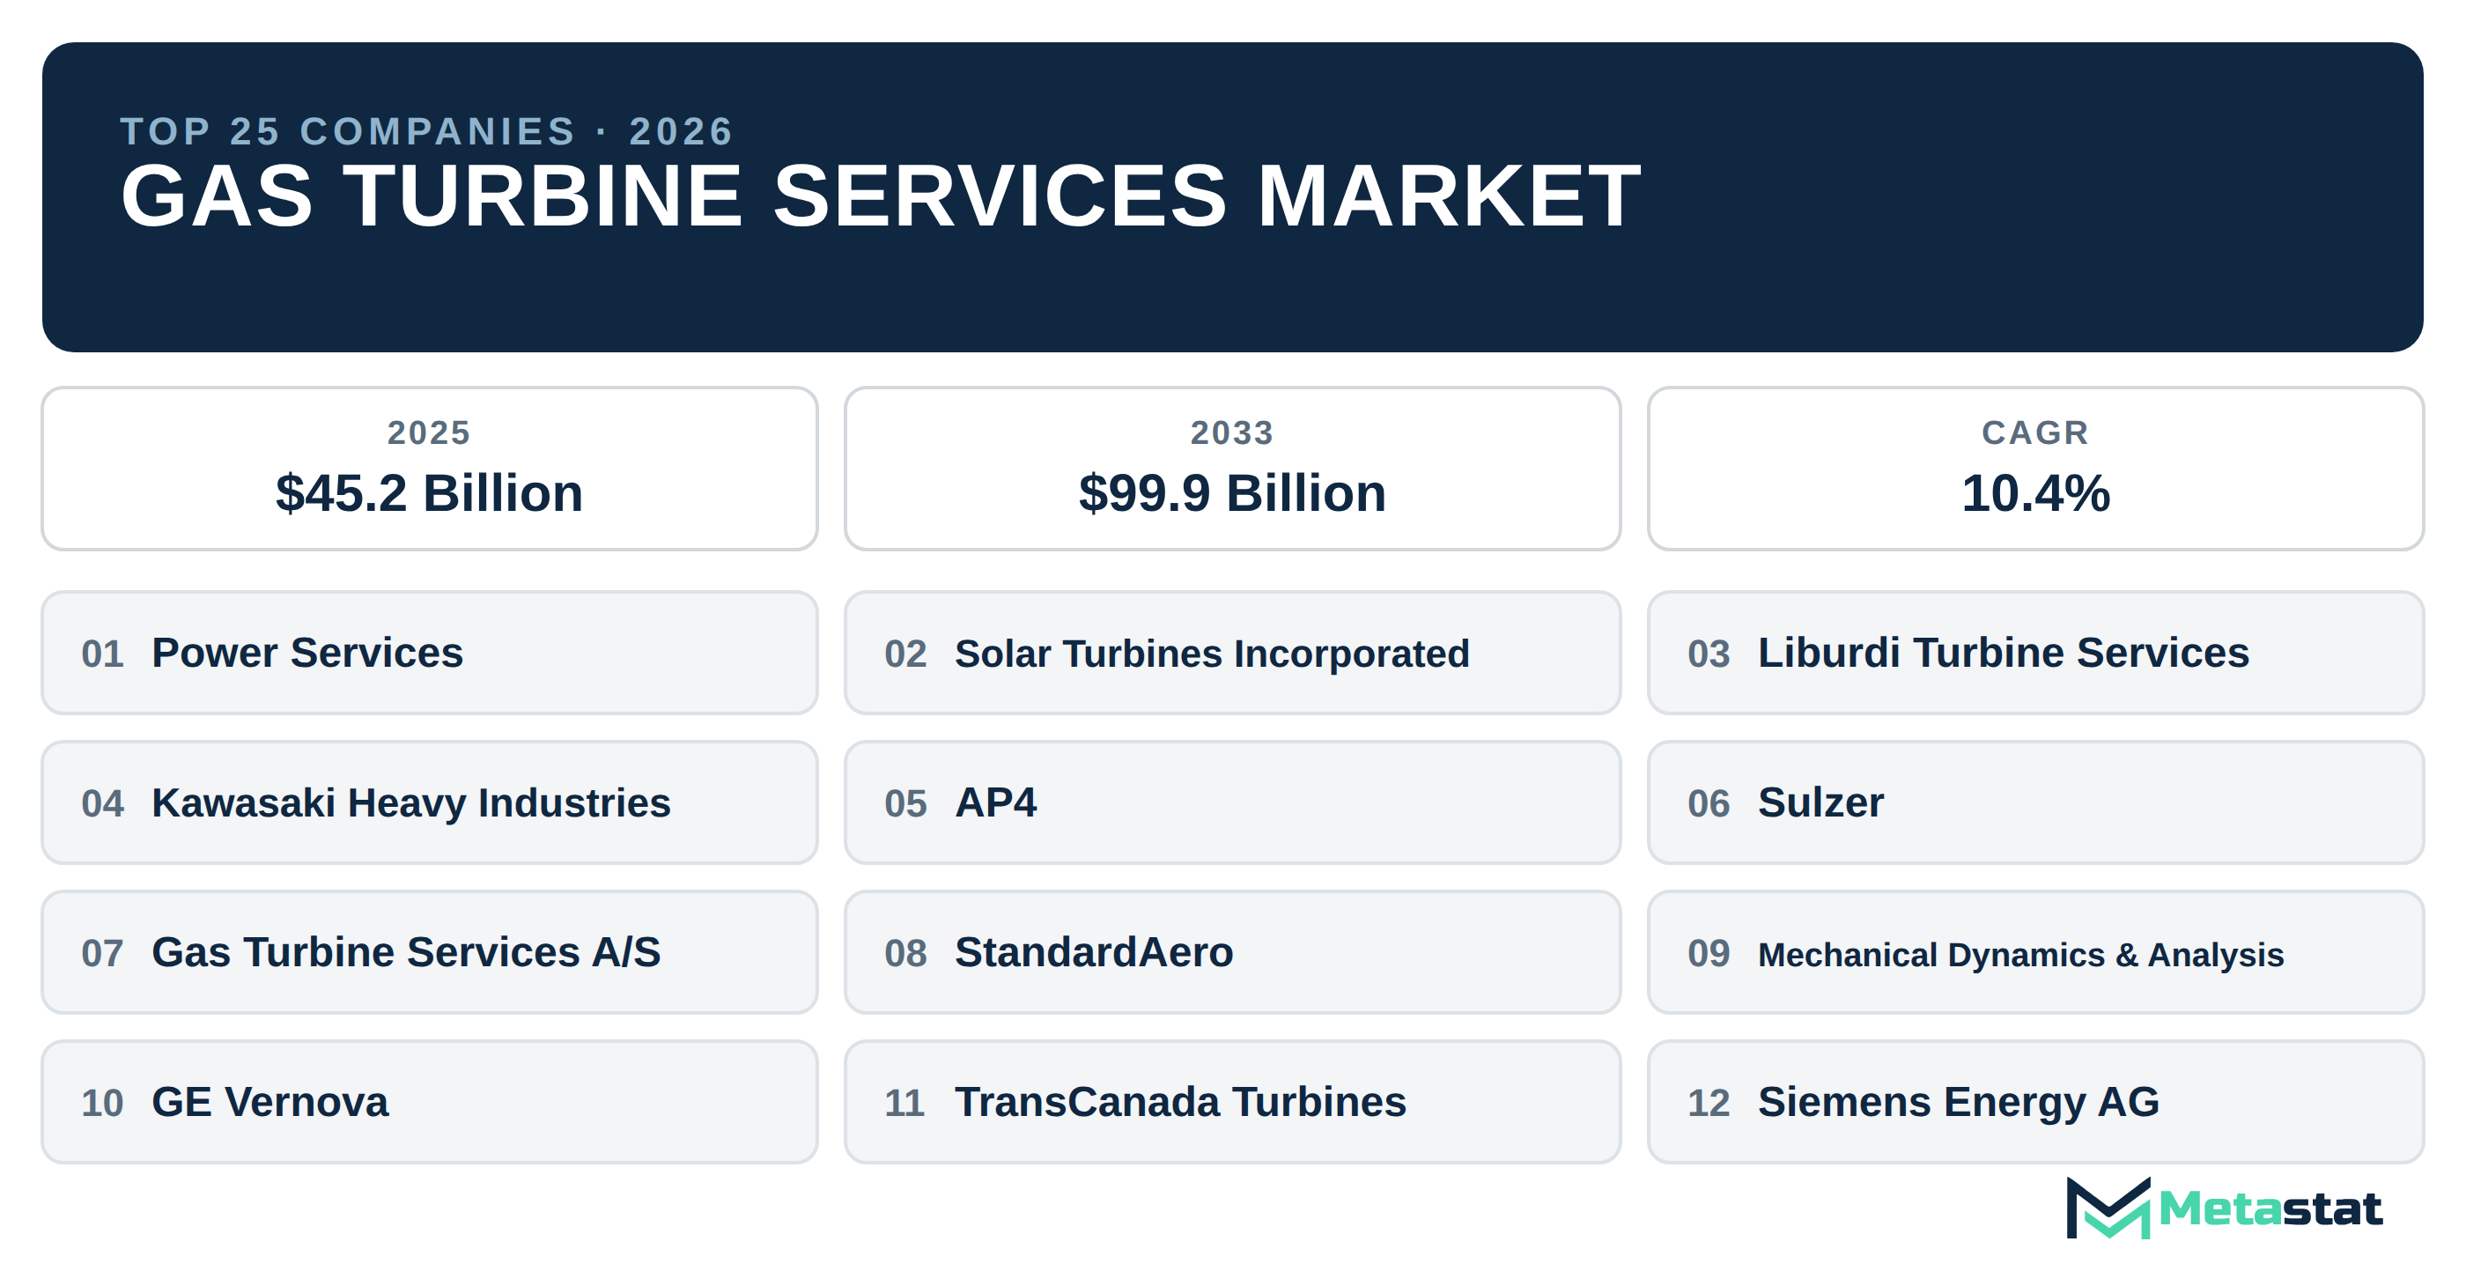This screenshot has width=2466, height=1286.
Task: Click the $45.2 Billion value
Action: pyautogui.click(x=430, y=493)
